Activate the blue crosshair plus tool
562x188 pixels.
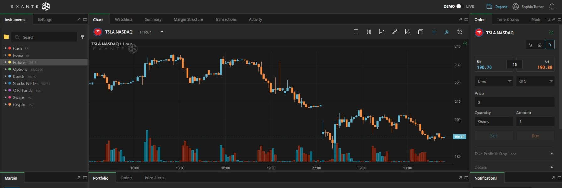pos(434,32)
